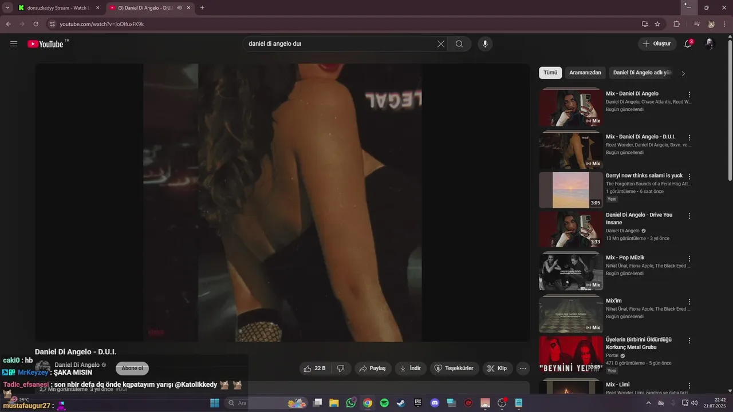Screen dimensions: 733x412
Task: Open the account avatar menu
Action: coord(710,44)
